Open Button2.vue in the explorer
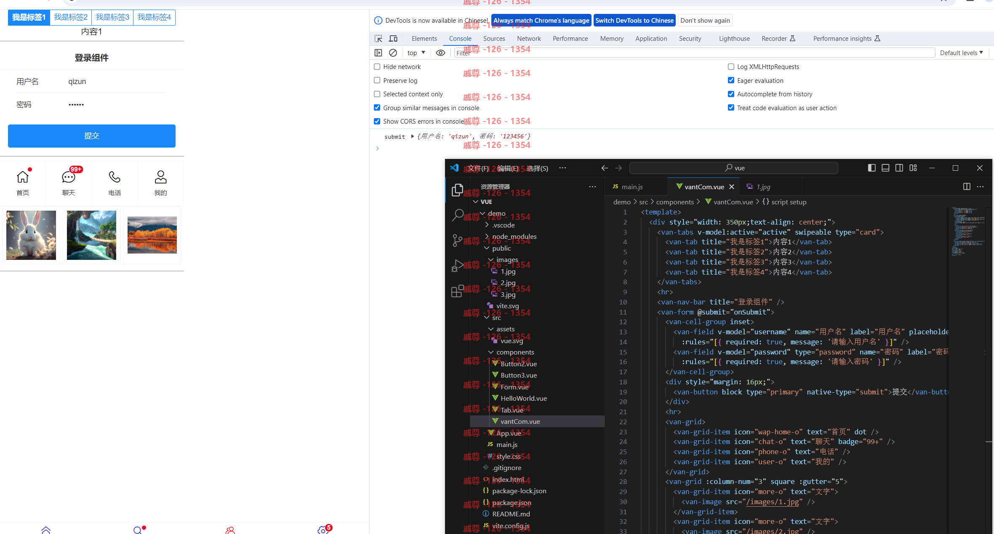This screenshot has width=994, height=534. point(519,364)
